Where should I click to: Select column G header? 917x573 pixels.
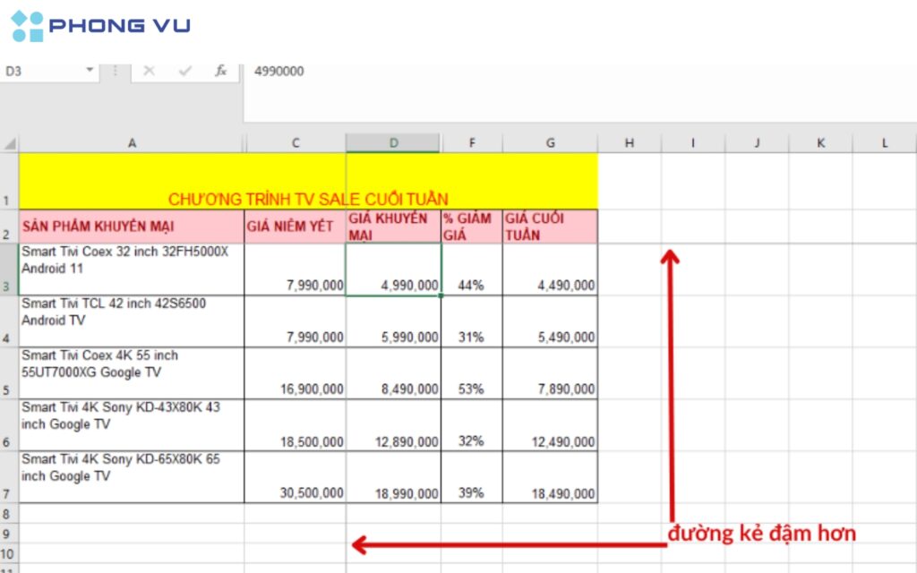pos(551,143)
